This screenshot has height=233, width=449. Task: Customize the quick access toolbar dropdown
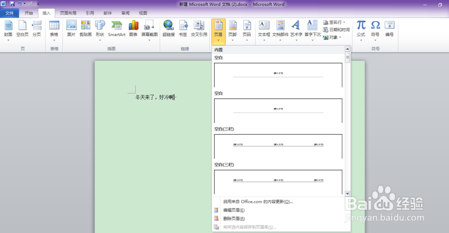tap(38, 4)
